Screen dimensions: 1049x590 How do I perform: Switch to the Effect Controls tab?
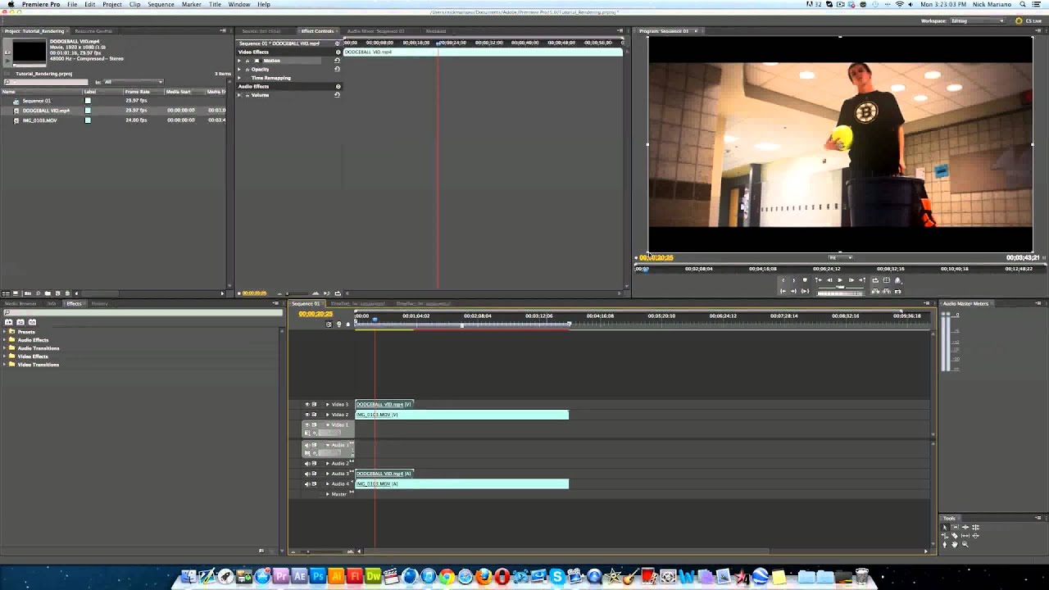point(317,31)
